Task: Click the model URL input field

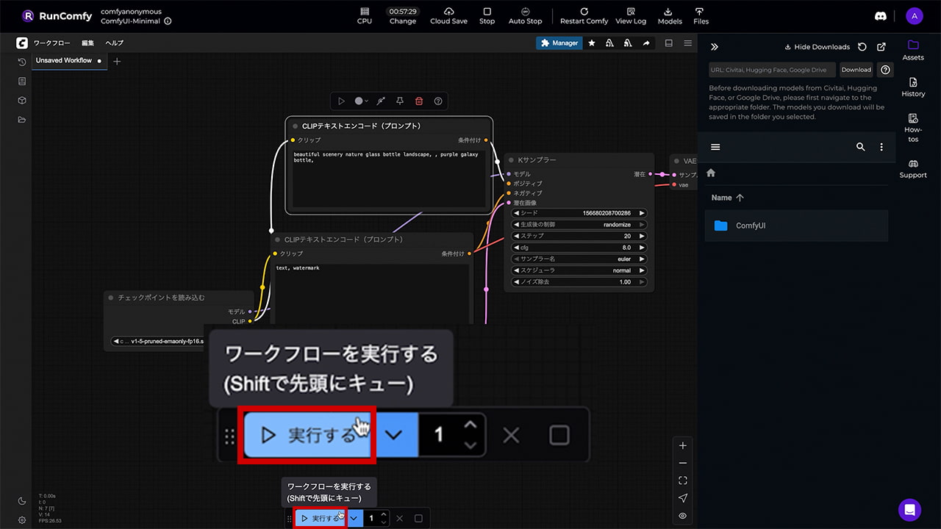Action: click(772, 70)
